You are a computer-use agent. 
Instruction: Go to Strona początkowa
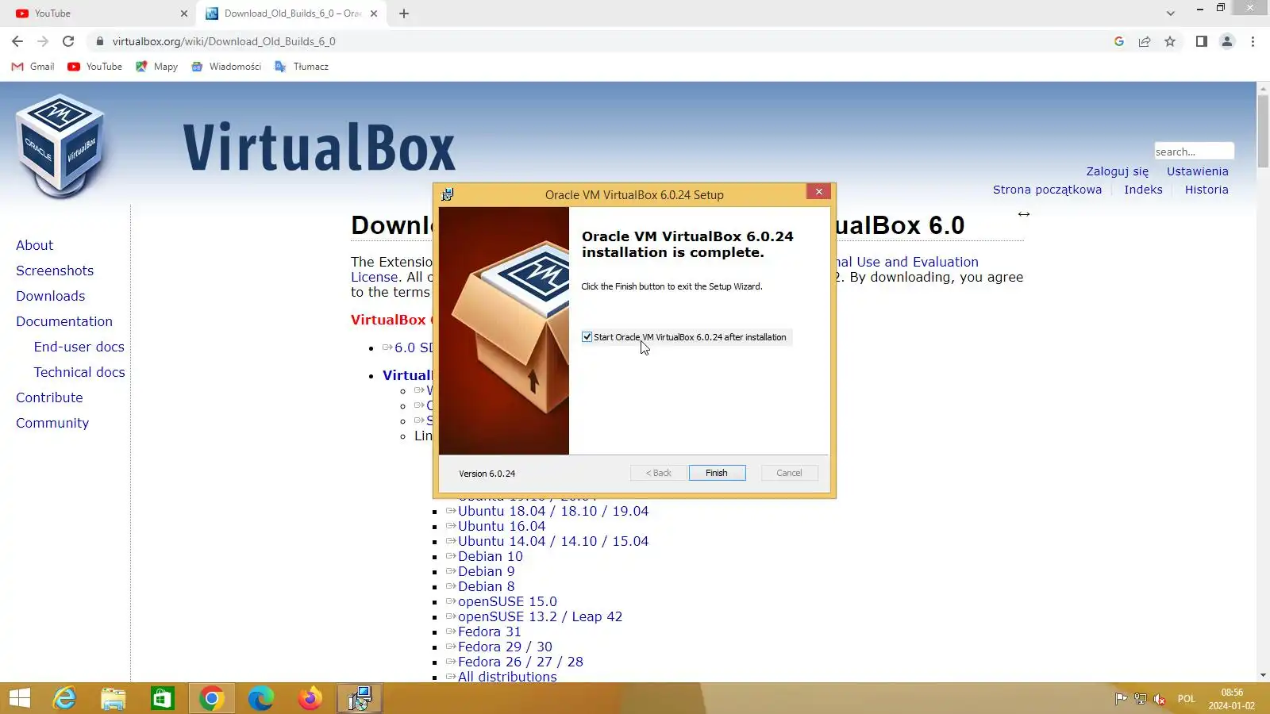pyautogui.click(x=1047, y=190)
